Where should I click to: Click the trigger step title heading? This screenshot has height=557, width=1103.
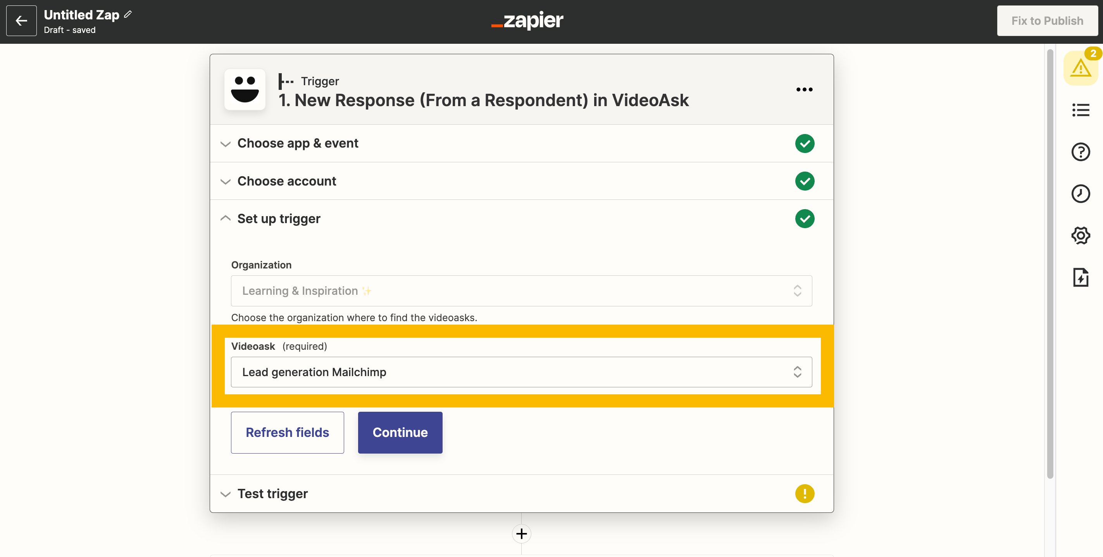click(483, 100)
